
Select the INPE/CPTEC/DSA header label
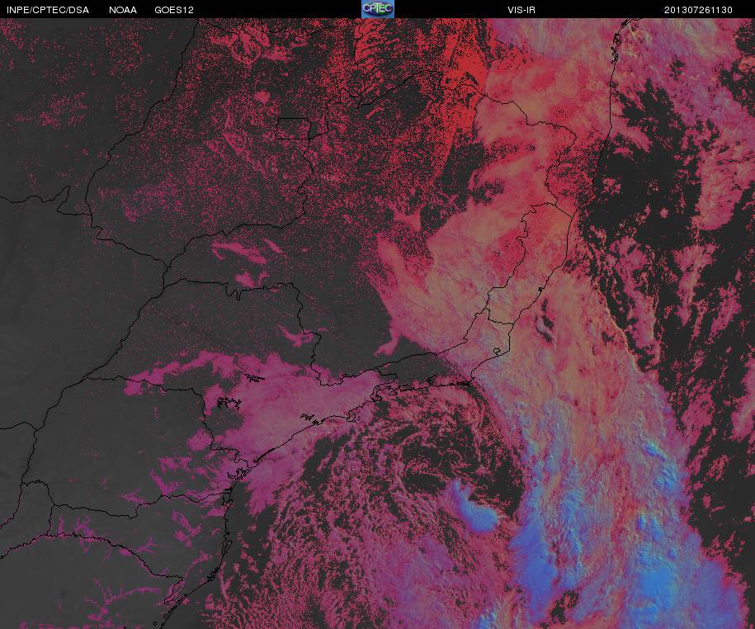48,10
